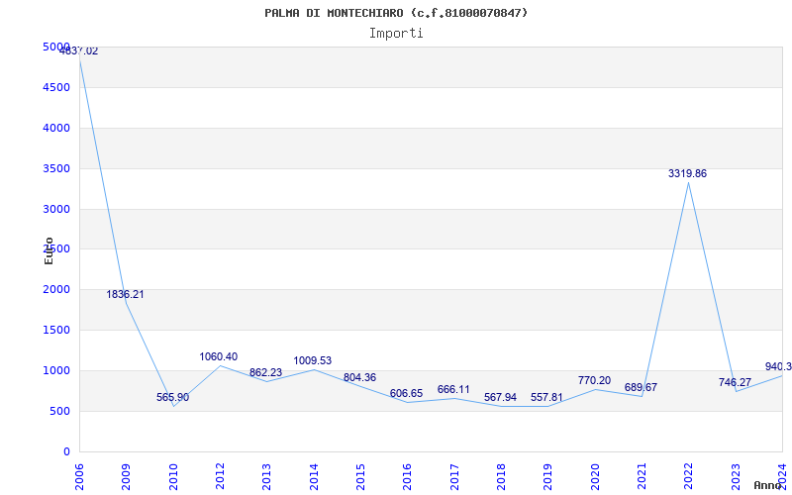Click the 2015 year axis label
792x495 pixels.
[360, 477]
